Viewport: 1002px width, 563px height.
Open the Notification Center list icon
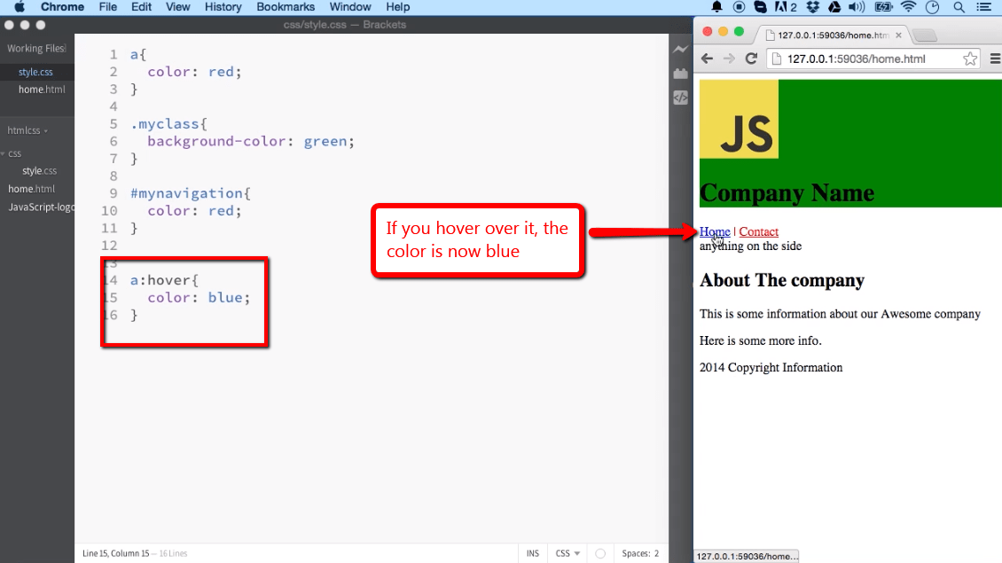coord(985,7)
